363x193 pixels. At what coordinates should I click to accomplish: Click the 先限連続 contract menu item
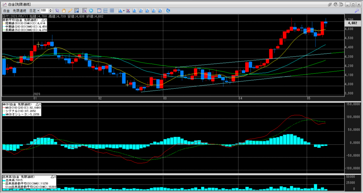19,11
